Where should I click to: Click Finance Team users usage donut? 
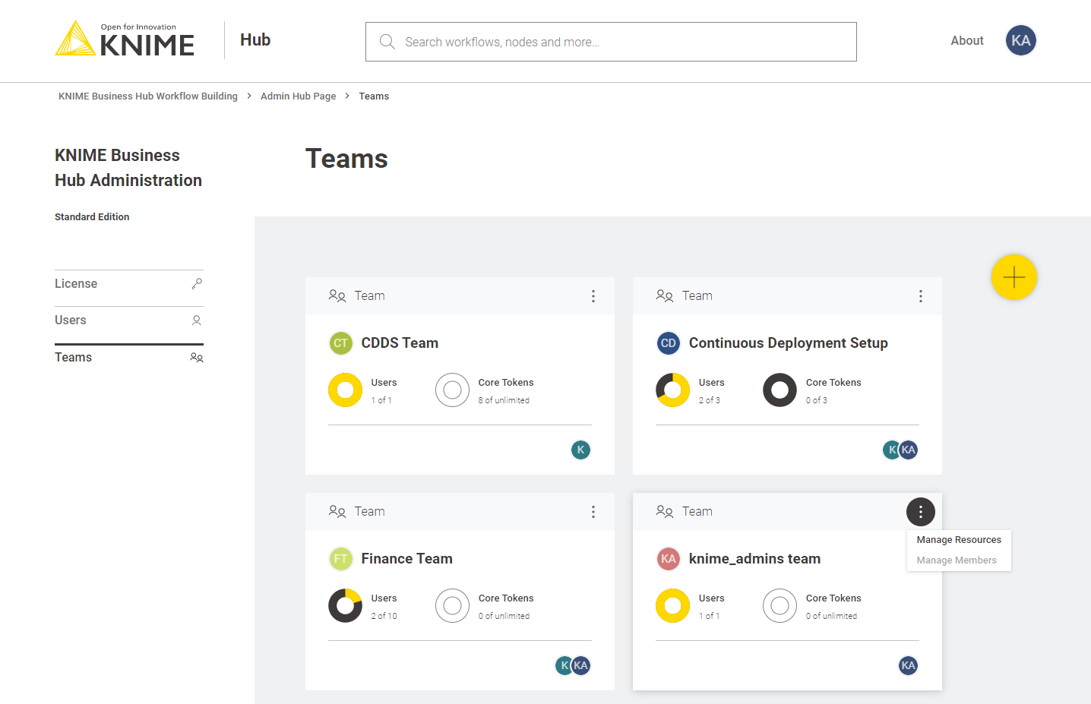tap(345, 606)
